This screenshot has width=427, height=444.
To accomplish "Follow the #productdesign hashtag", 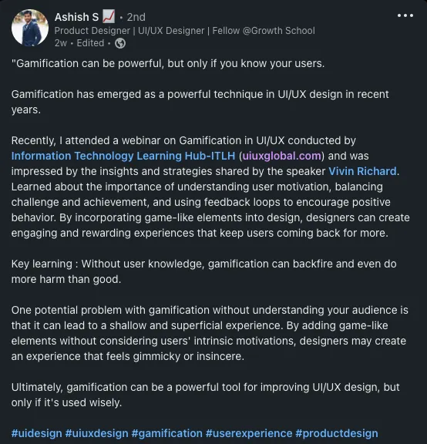I will click(x=337, y=433).
